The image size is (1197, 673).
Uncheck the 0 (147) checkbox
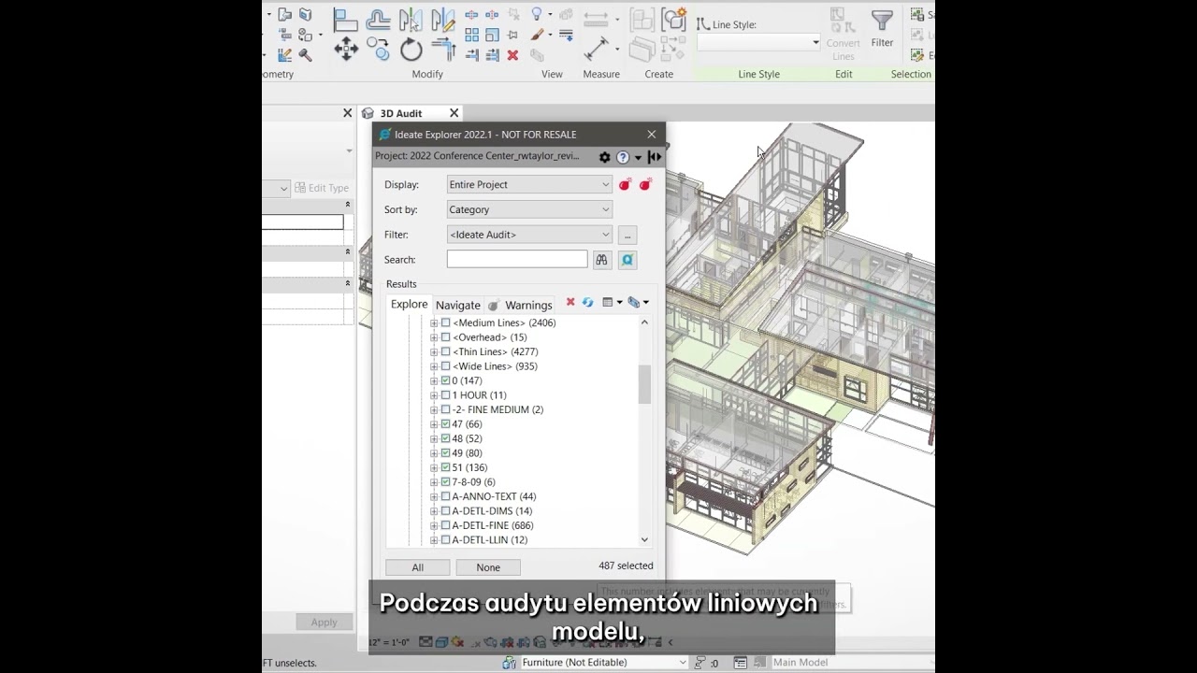[x=445, y=380]
